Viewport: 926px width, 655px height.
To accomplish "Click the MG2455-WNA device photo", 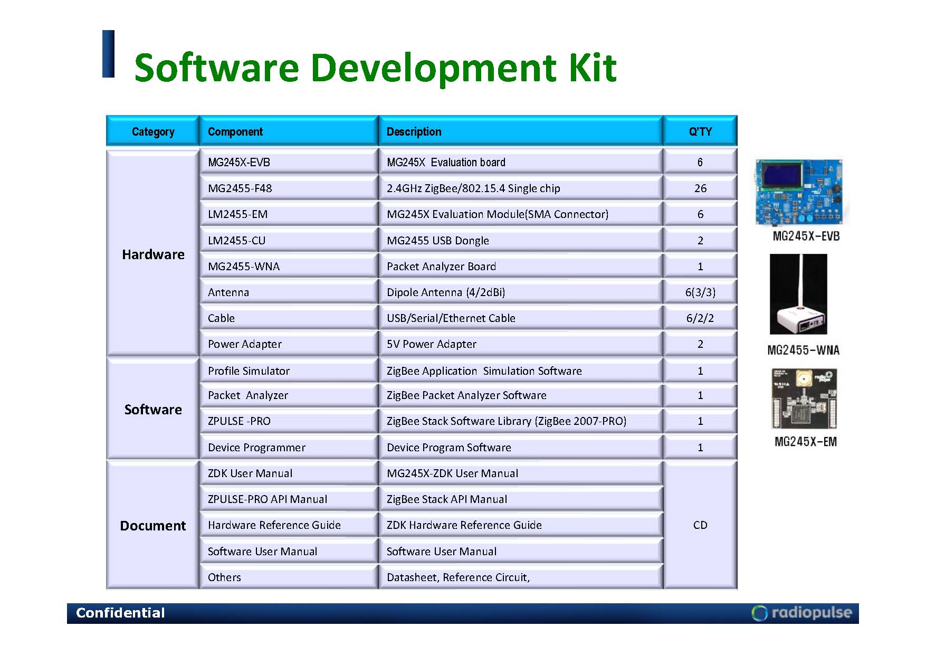I will click(798, 294).
